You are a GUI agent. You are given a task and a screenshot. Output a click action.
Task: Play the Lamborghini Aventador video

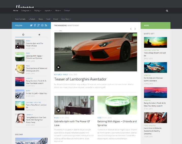coord(58,67)
